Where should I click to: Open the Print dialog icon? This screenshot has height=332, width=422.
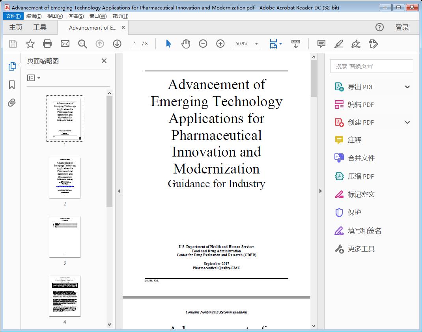[x=47, y=44]
